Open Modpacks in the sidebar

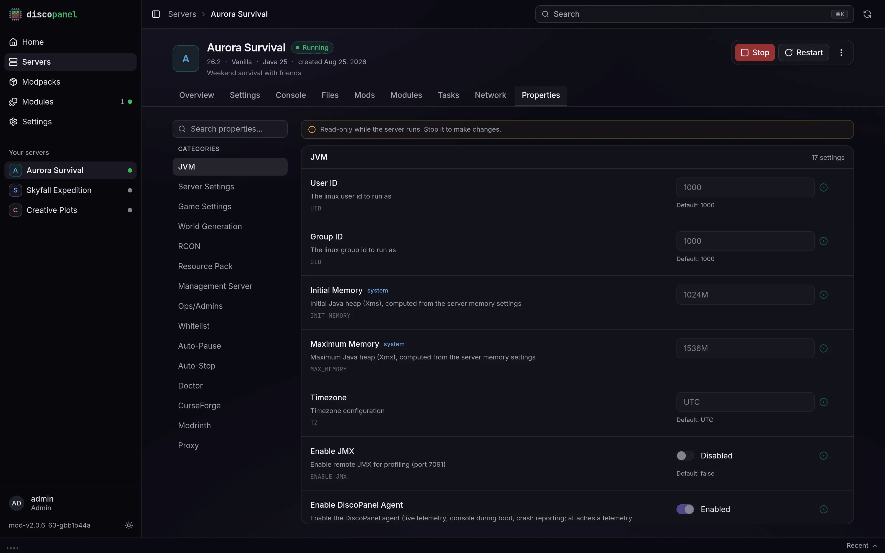coord(70,82)
